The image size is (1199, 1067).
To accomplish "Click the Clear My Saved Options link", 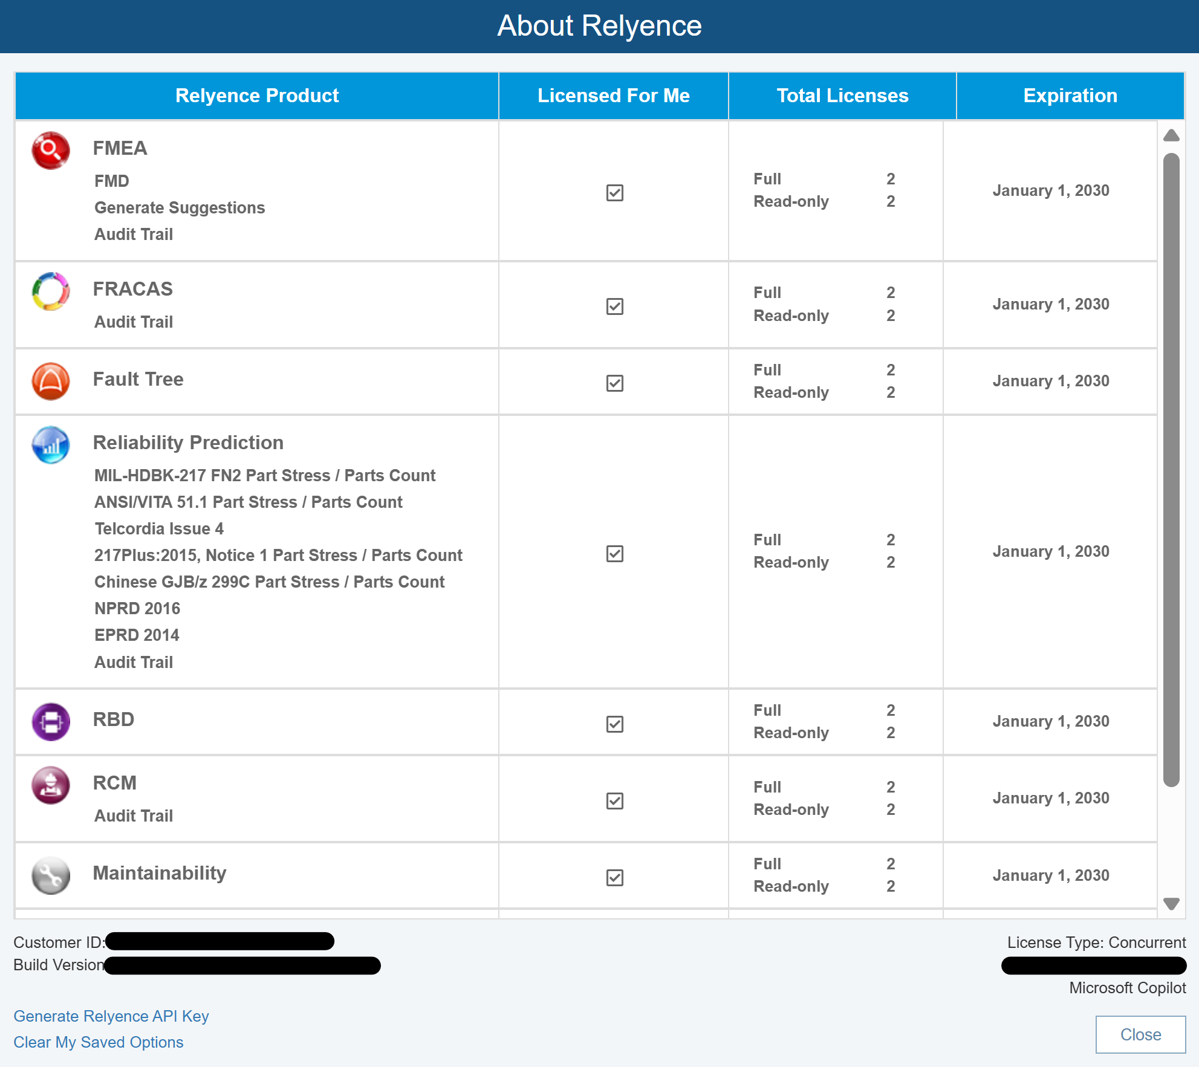I will [99, 1042].
